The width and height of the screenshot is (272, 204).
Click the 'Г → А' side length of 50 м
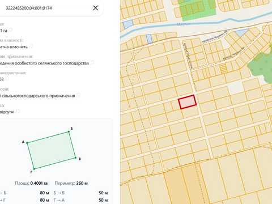click(103, 200)
